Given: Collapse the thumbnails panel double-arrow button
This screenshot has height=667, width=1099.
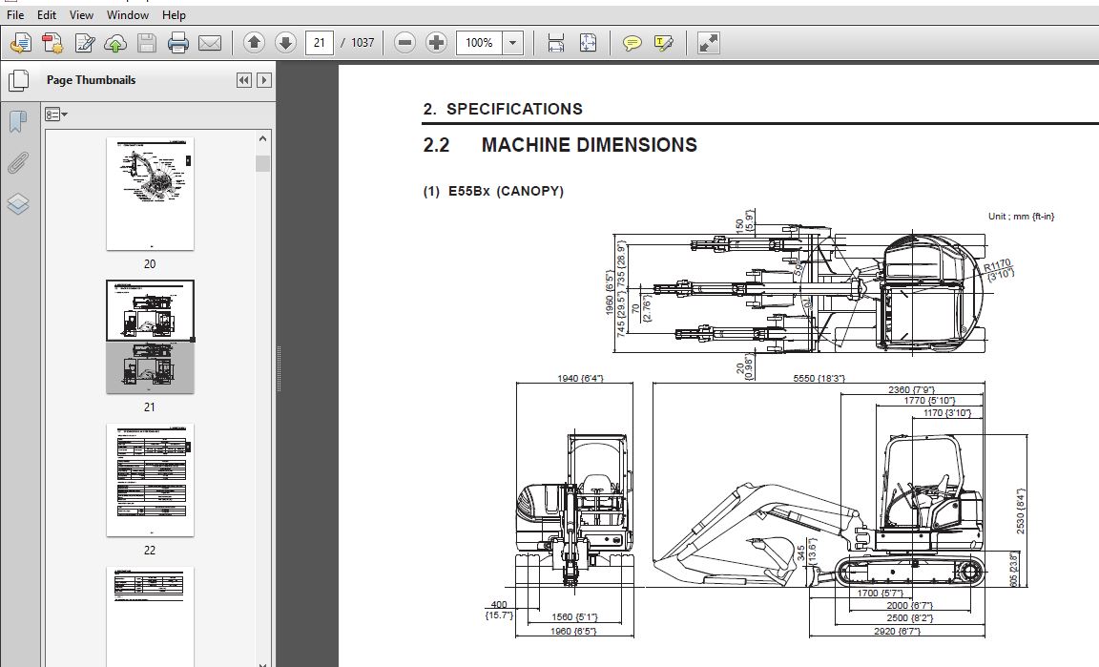Looking at the screenshot, I should click(x=244, y=80).
